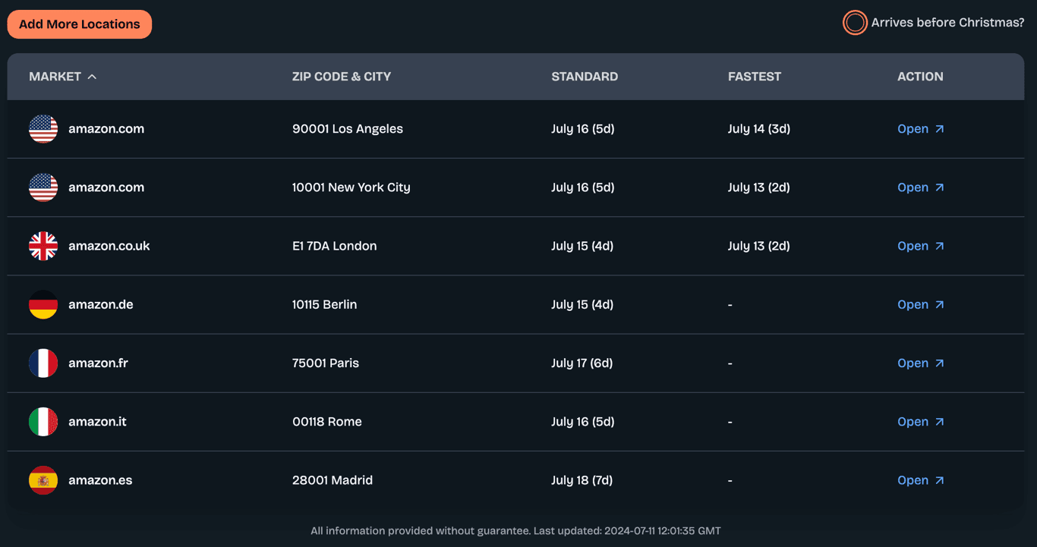The height and width of the screenshot is (547, 1037).
Task: Open the Paris listing link
Action: 921,363
